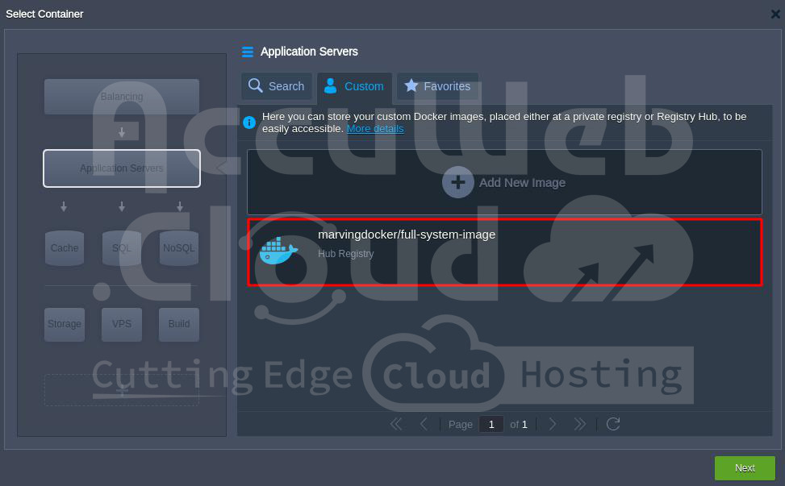Go to the previous page arrow

[424, 424]
